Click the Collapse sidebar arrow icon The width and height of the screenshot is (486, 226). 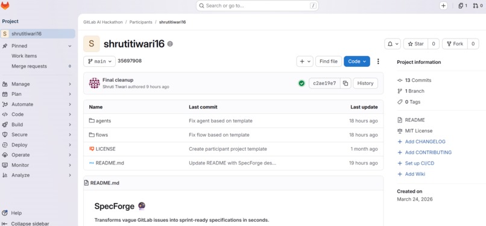click(5, 224)
